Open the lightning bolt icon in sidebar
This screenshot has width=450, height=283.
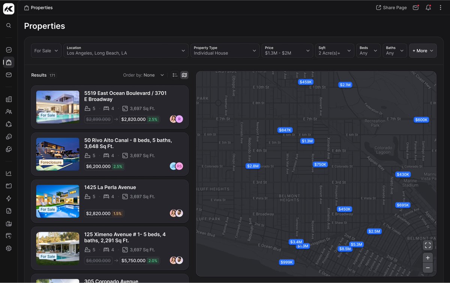[9, 198]
